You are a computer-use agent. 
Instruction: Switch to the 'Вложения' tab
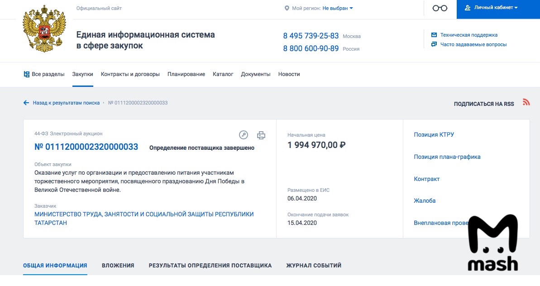118,266
